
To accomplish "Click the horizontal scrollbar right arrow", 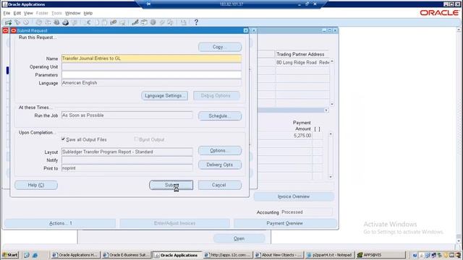I will point(326,110).
